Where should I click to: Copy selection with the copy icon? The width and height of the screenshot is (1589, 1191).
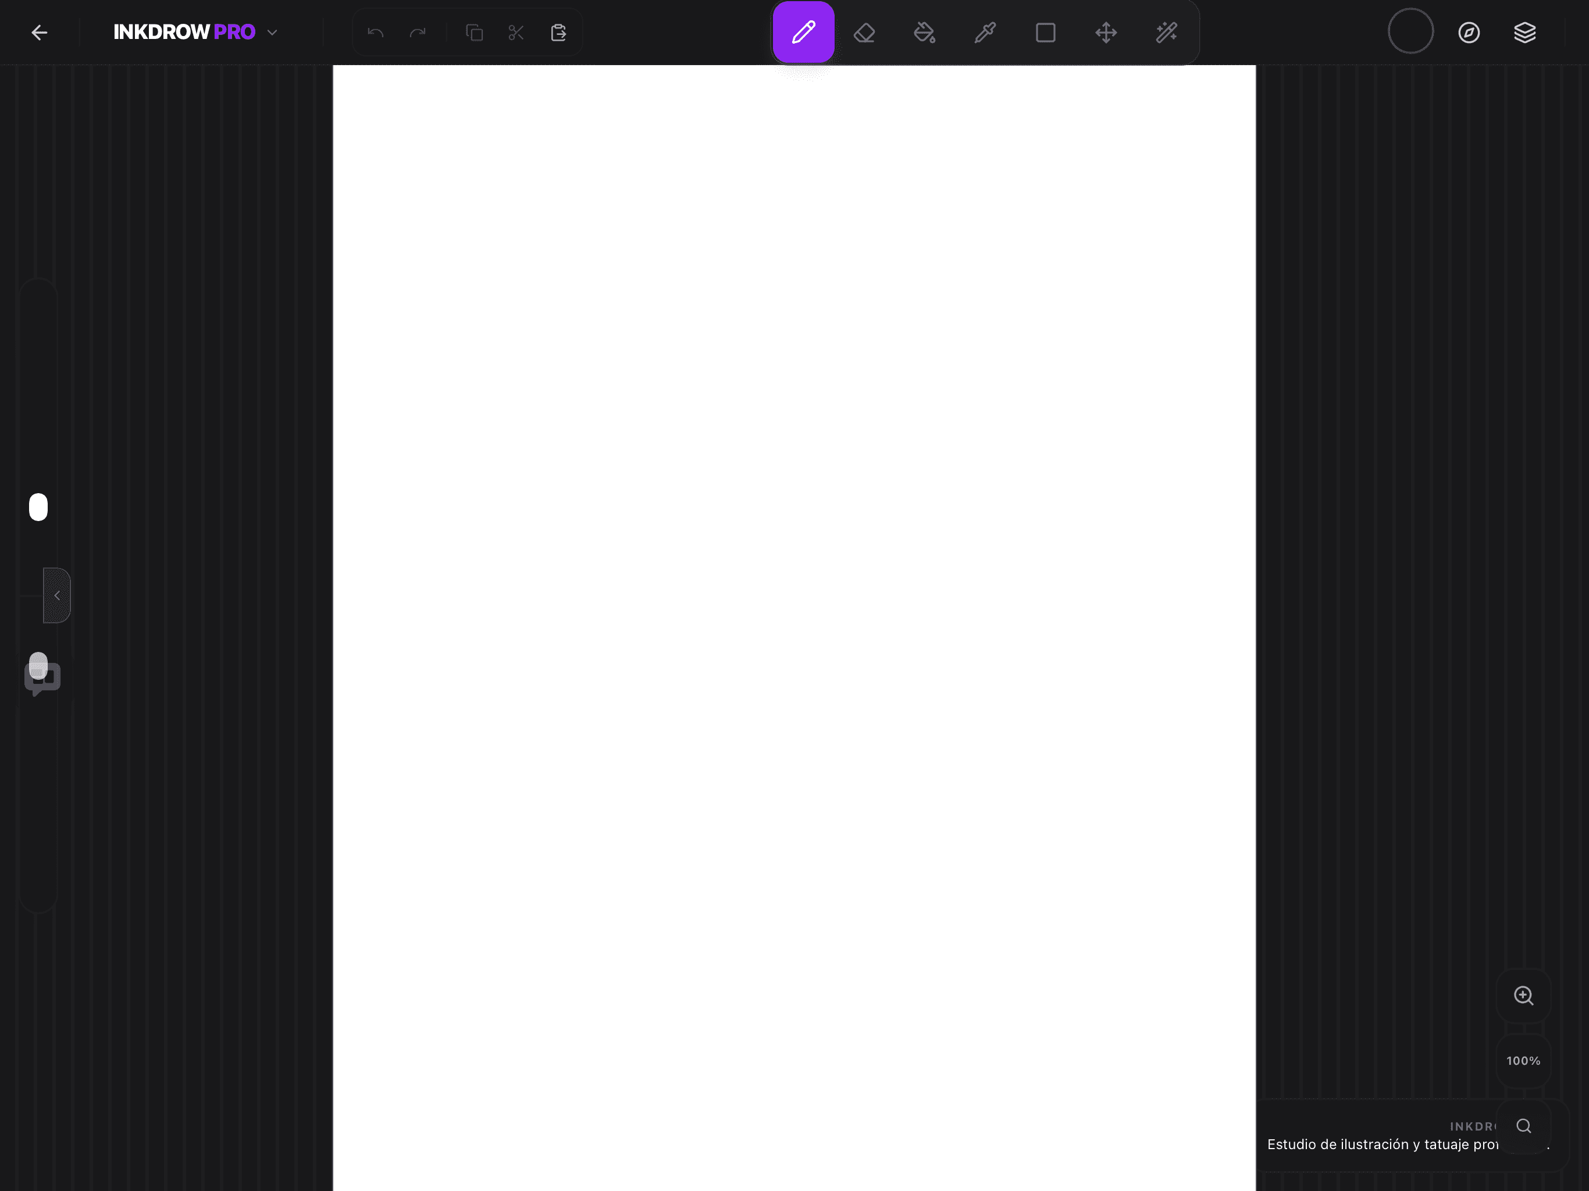(474, 33)
